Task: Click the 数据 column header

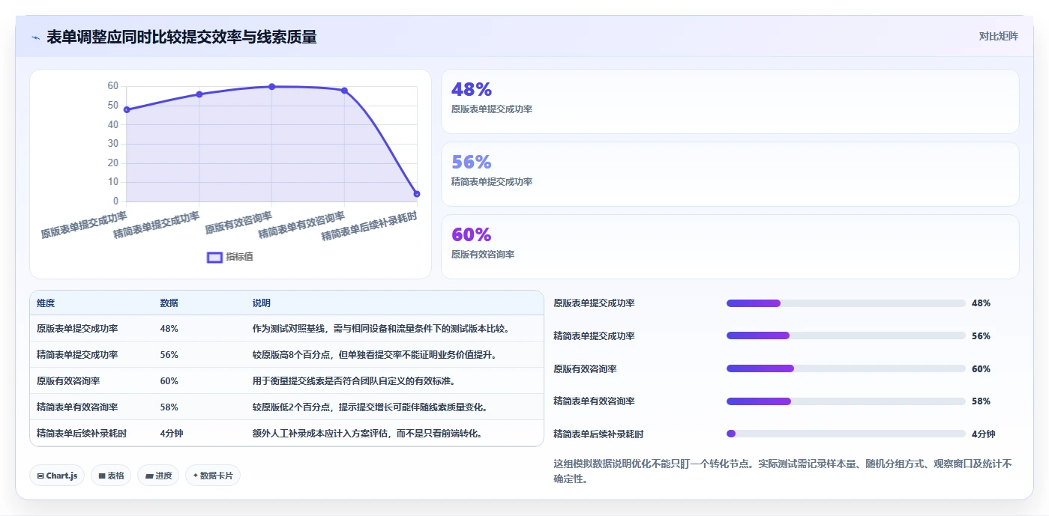Action: pos(169,303)
